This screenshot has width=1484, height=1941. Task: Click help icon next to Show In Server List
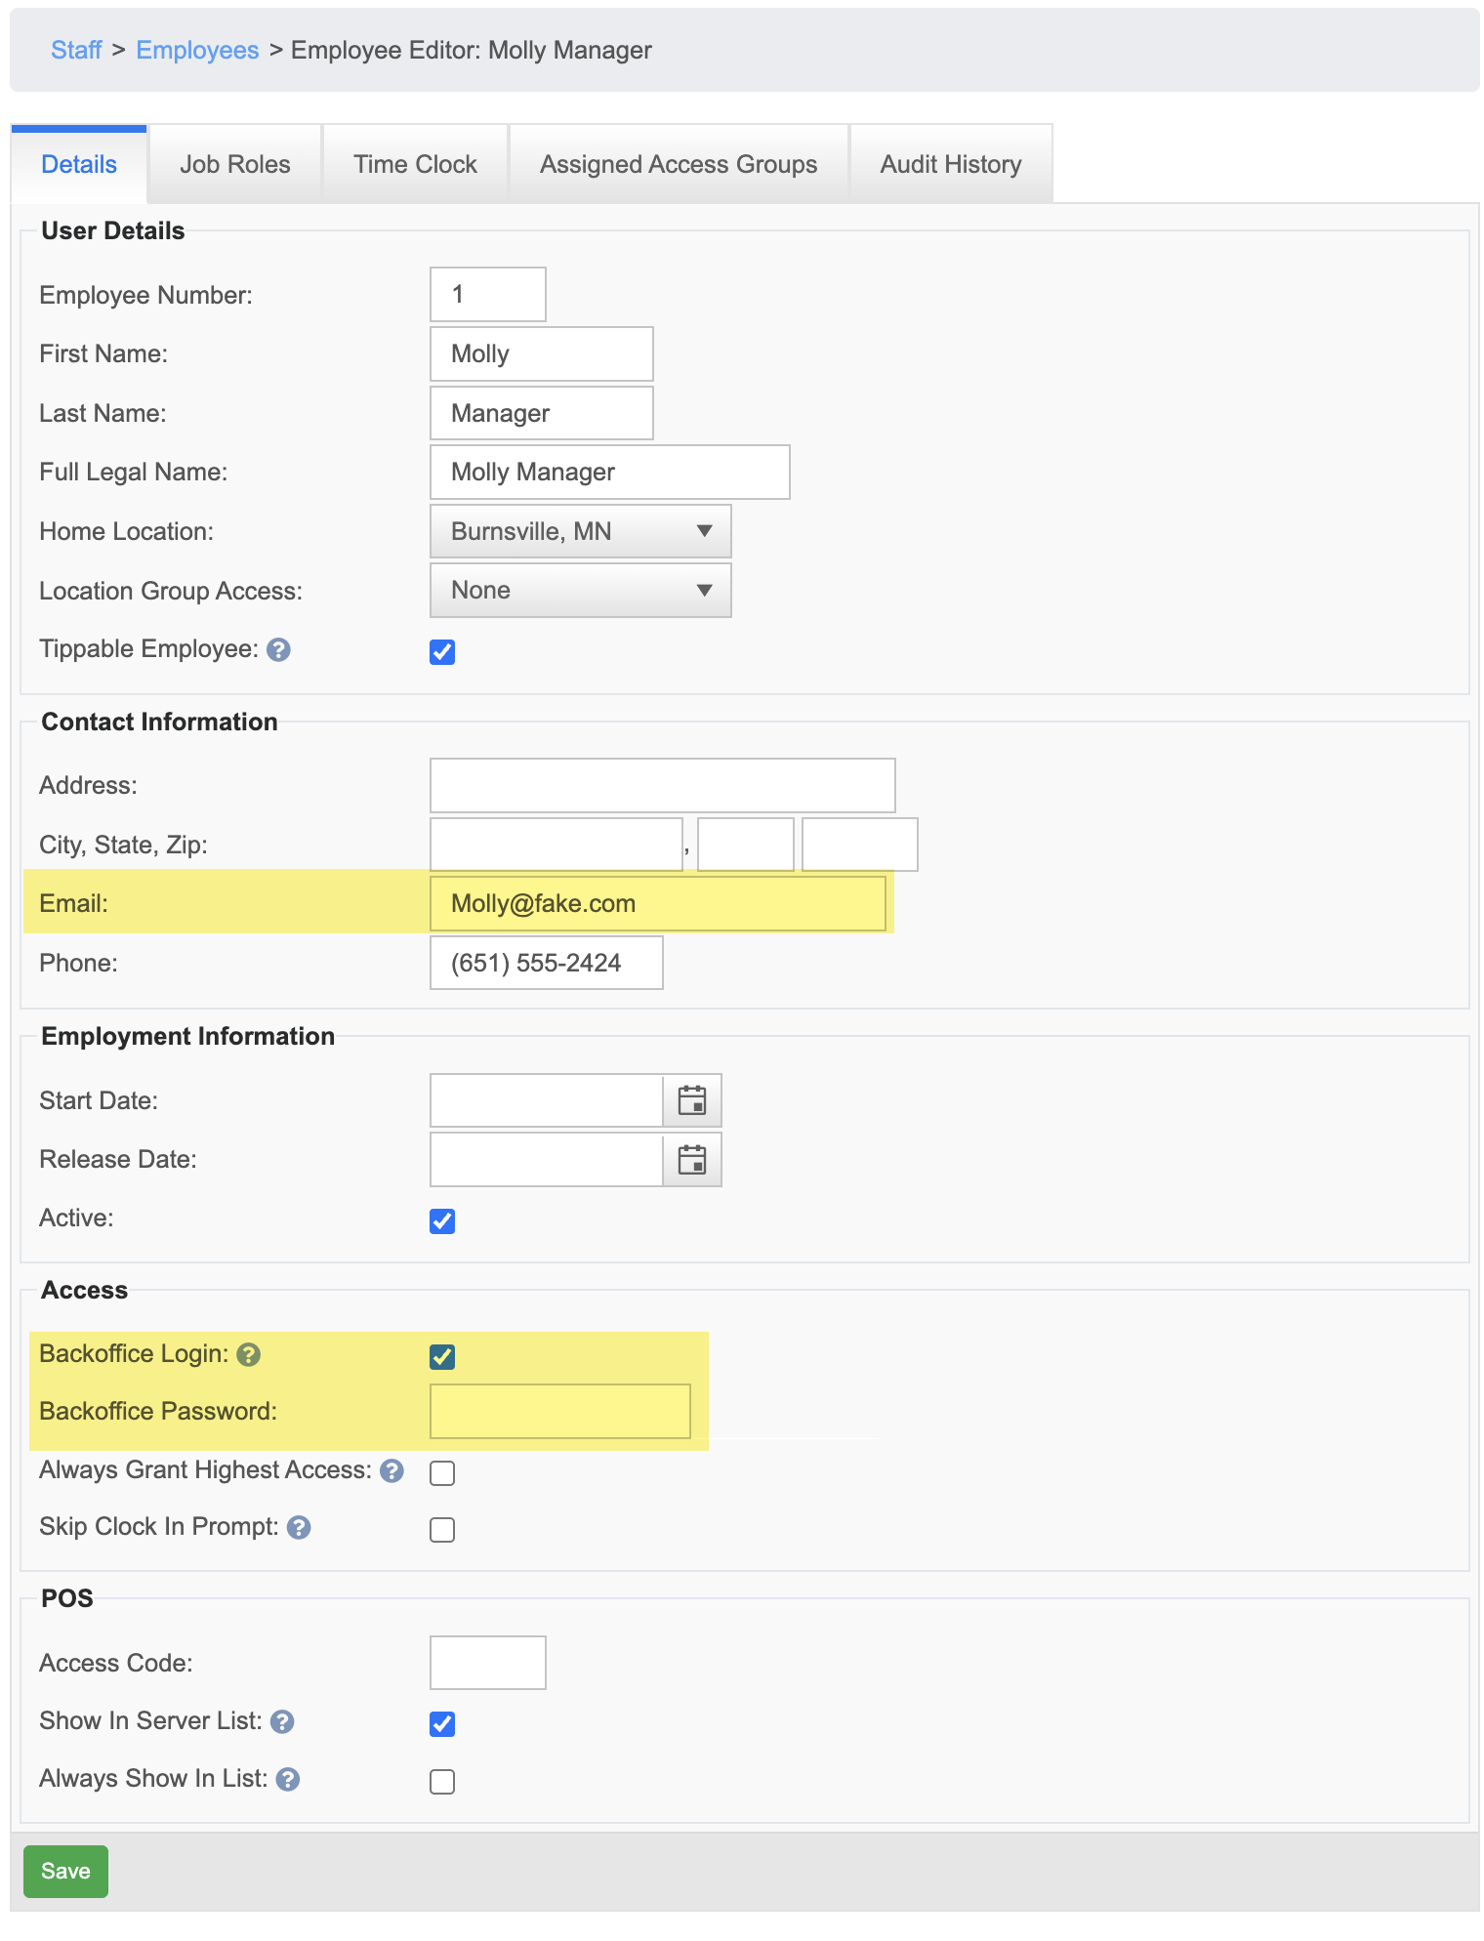(x=282, y=1722)
